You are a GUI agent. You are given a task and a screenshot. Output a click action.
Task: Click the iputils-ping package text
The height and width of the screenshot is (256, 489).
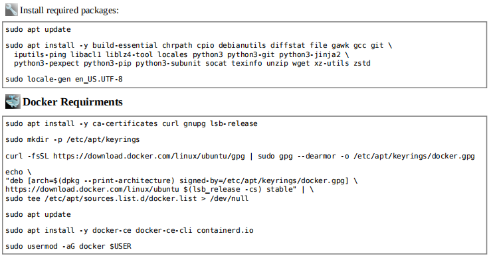coord(40,55)
